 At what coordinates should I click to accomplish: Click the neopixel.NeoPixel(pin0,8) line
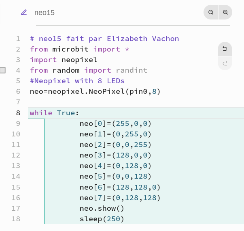(x=95, y=91)
